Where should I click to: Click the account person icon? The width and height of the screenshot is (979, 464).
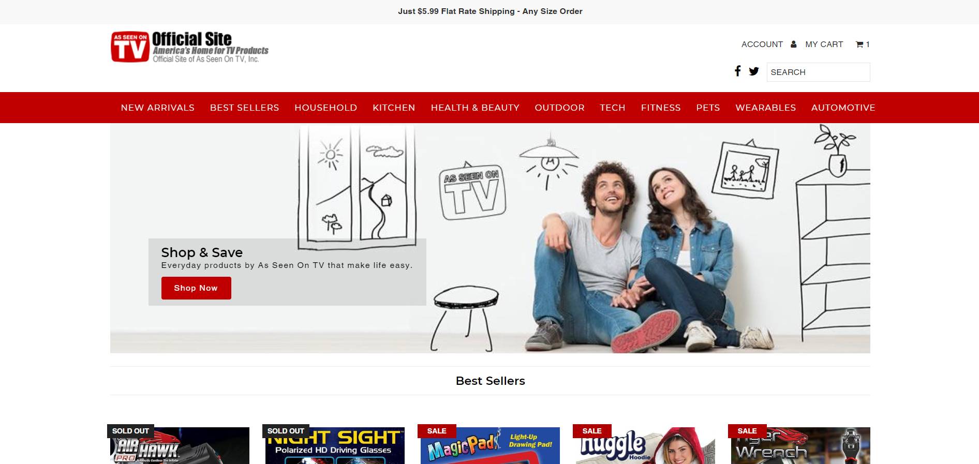tap(793, 44)
